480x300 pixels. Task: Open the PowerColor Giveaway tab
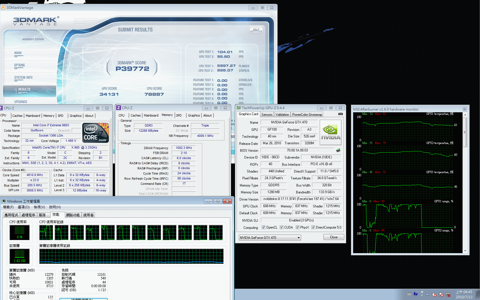pyautogui.click(x=307, y=115)
